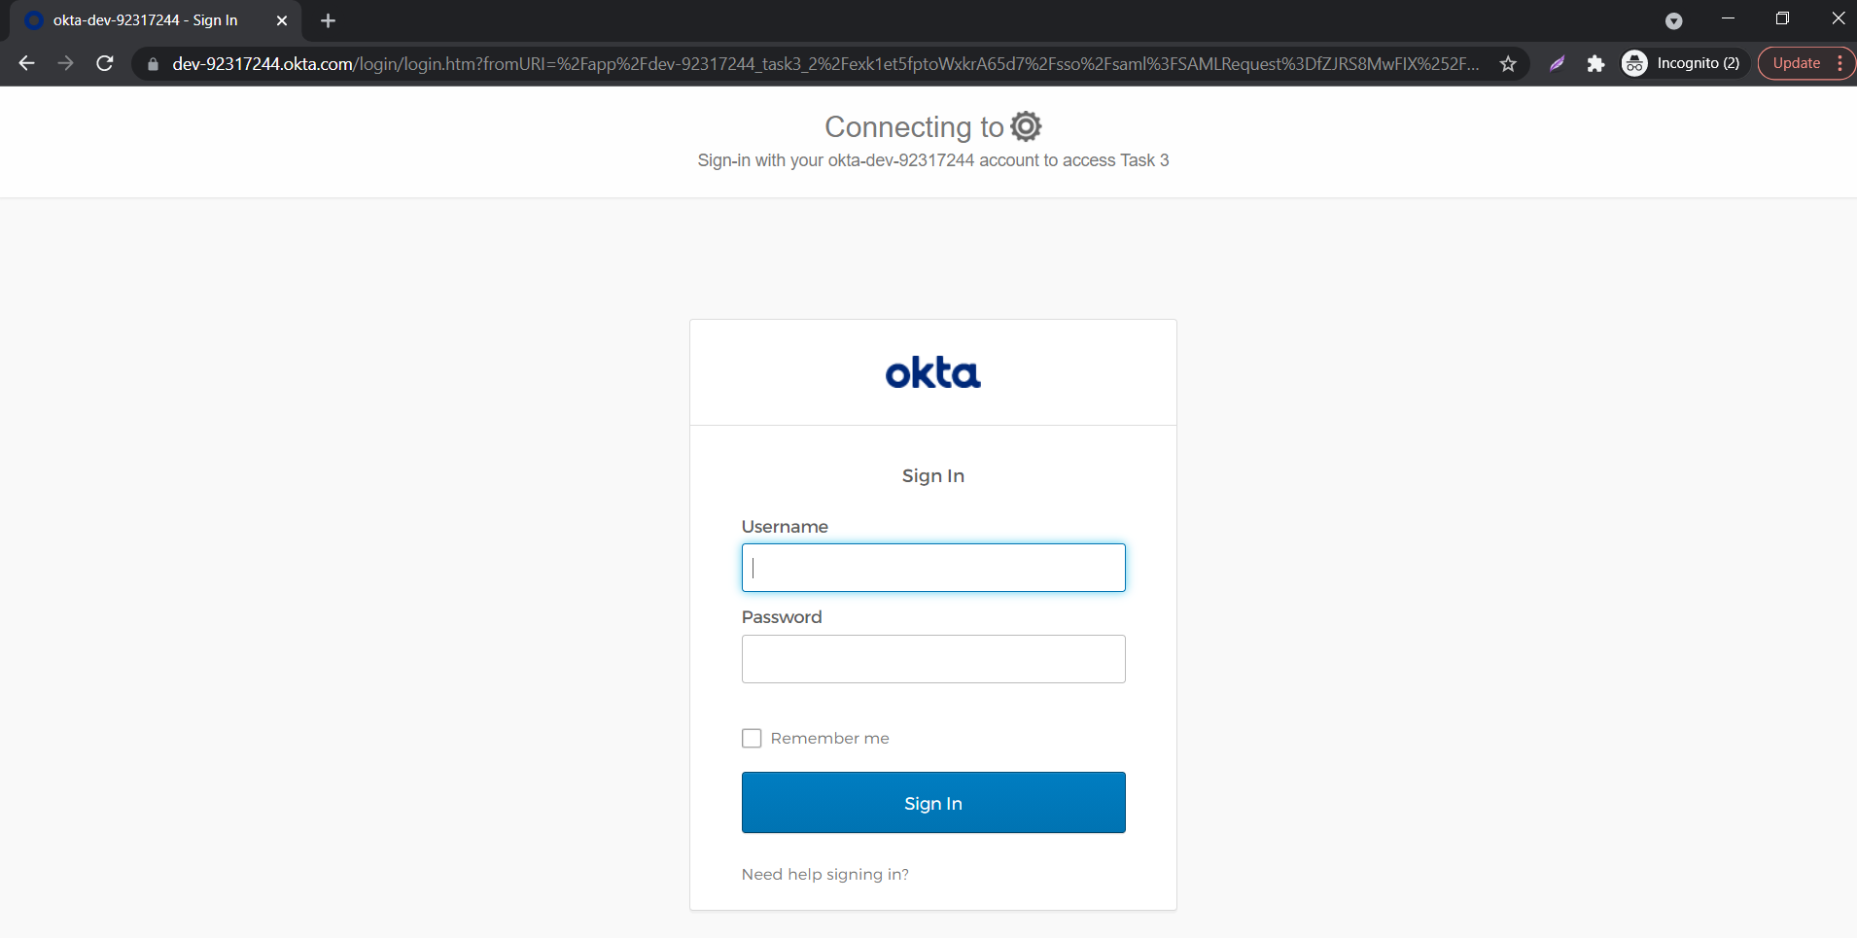
Task: Open a new browser tab
Action: click(x=328, y=20)
